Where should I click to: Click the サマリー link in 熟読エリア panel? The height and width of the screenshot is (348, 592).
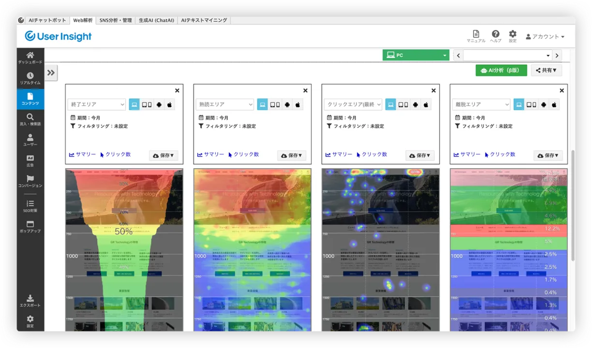(x=210, y=155)
